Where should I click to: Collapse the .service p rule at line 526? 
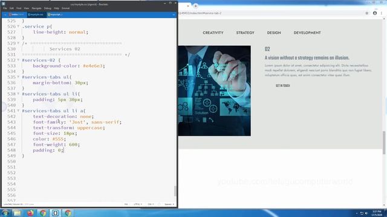pyautogui.click(x=18, y=27)
